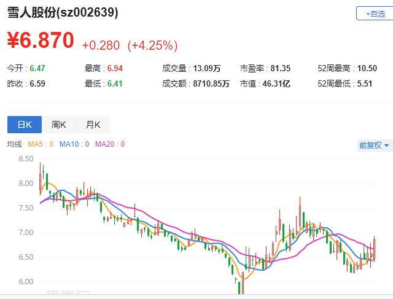This screenshot has width=393, height=299.
Task: Click the 8.00 y-axis price label
Action: pyautogui.click(x=26, y=184)
